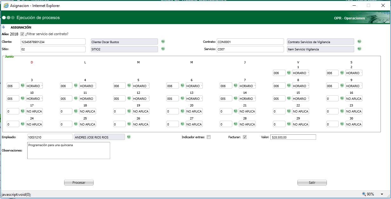The height and width of the screenshot is (199, 391).
Task: Click the red D Sunday column header
Action: tap(32, 62)
